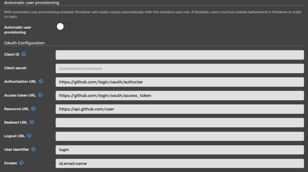Click the Resource URL field with api.github.com
Image resolution: width=308 pixels, height=172 pixels.
[x=180, y=109]
